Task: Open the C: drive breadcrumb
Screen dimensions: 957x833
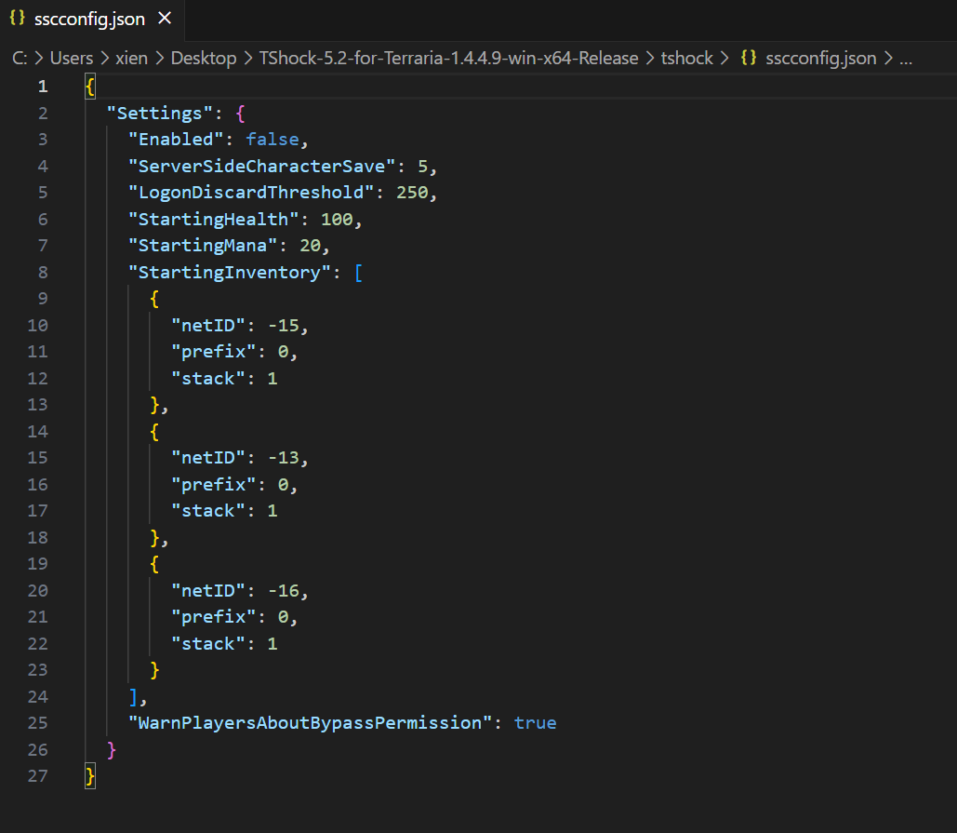Action: click(x=20, y=59)
